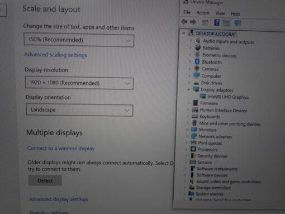Click the Print queues icon
The height and width of the screenshot is (214, 285).
(193, 142)
